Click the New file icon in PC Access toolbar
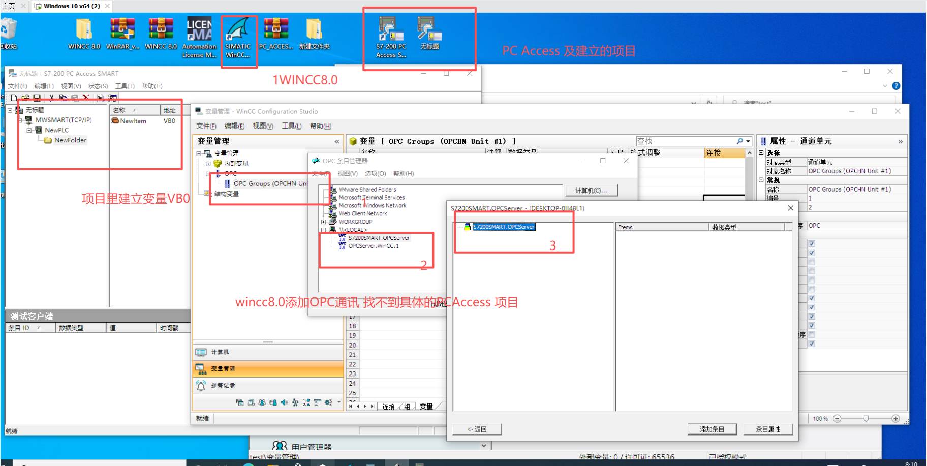The height and width of the screenshot is (466, 927). pyautogui.click(x=14, y=98)
